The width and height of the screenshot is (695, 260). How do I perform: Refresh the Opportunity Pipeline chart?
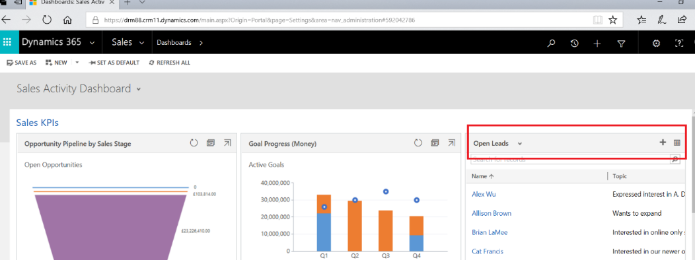click(194, 143)
